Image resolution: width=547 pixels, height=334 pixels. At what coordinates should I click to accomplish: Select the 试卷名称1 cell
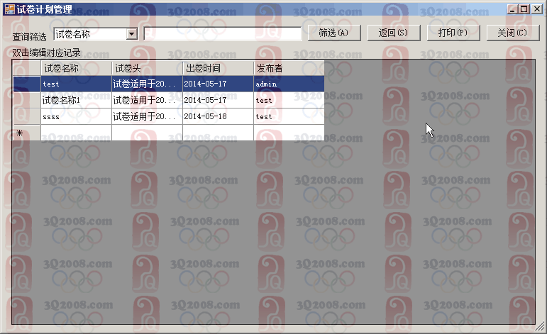77,100
